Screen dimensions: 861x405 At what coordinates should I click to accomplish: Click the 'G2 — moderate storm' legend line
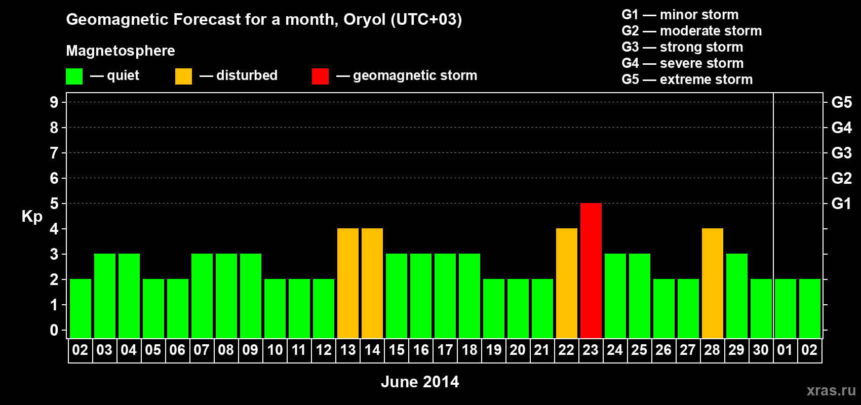point(692,31)
